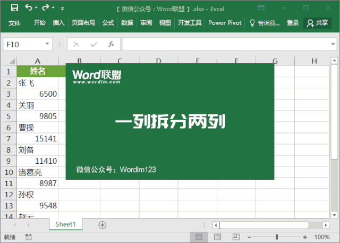340x243 pixels.
Task: Switch to Page Break Preview icon
Action: point(236,237)
